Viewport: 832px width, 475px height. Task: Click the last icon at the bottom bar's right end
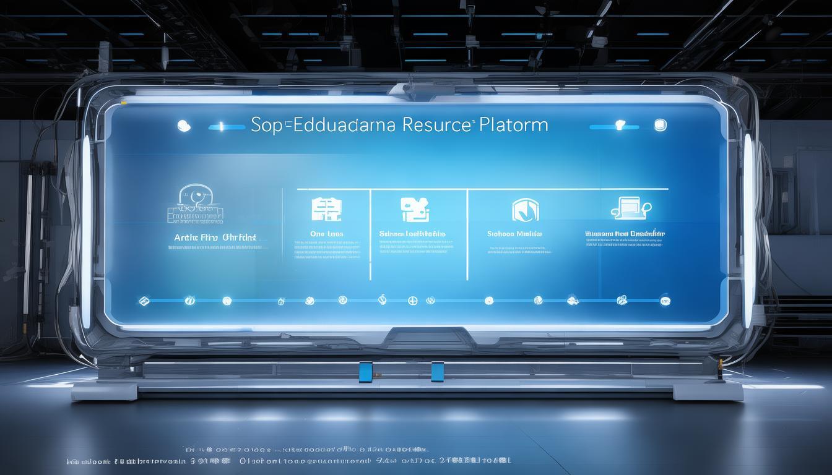(665, 301)
